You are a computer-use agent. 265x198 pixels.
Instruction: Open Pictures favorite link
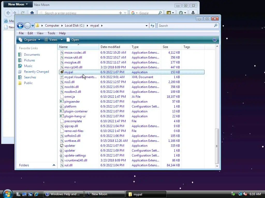[30, 60]
